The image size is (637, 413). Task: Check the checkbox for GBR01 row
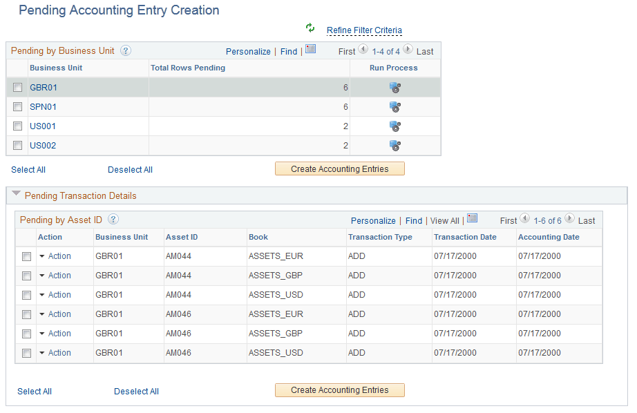pos(17,88)
